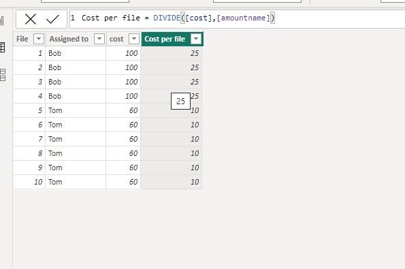Click the cost value 60 in row 8
This screenshot has height=269, width=405.
123,153
